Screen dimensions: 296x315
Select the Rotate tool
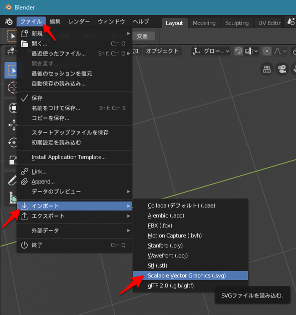tap(13, 142)
